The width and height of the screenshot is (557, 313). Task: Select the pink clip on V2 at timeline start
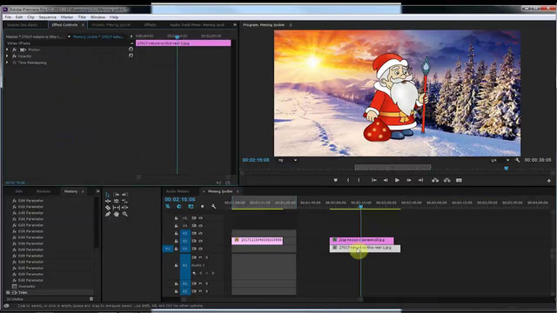(x=258, y=241)
